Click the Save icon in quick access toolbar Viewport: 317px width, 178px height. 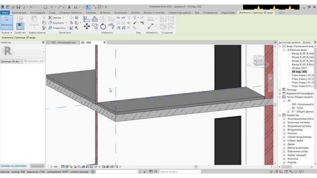tap(18, 7)
